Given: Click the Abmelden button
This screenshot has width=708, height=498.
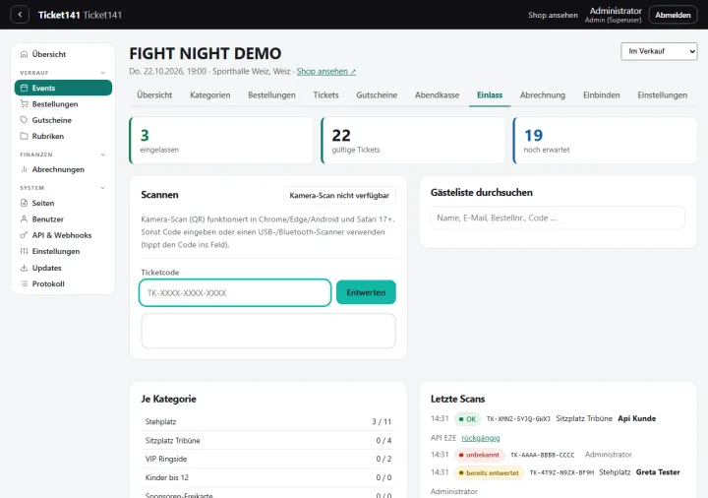Looking at the screenshot, I should pyautogui.click(x=673, y=15).
